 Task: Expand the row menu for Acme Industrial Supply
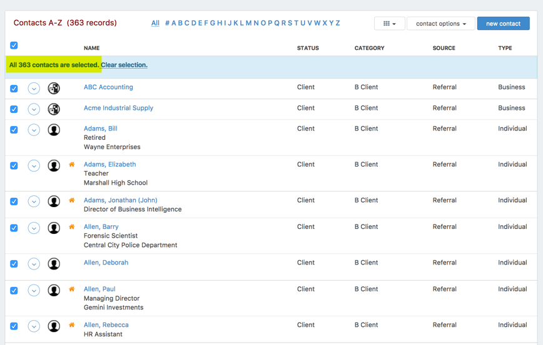(34, 109)
